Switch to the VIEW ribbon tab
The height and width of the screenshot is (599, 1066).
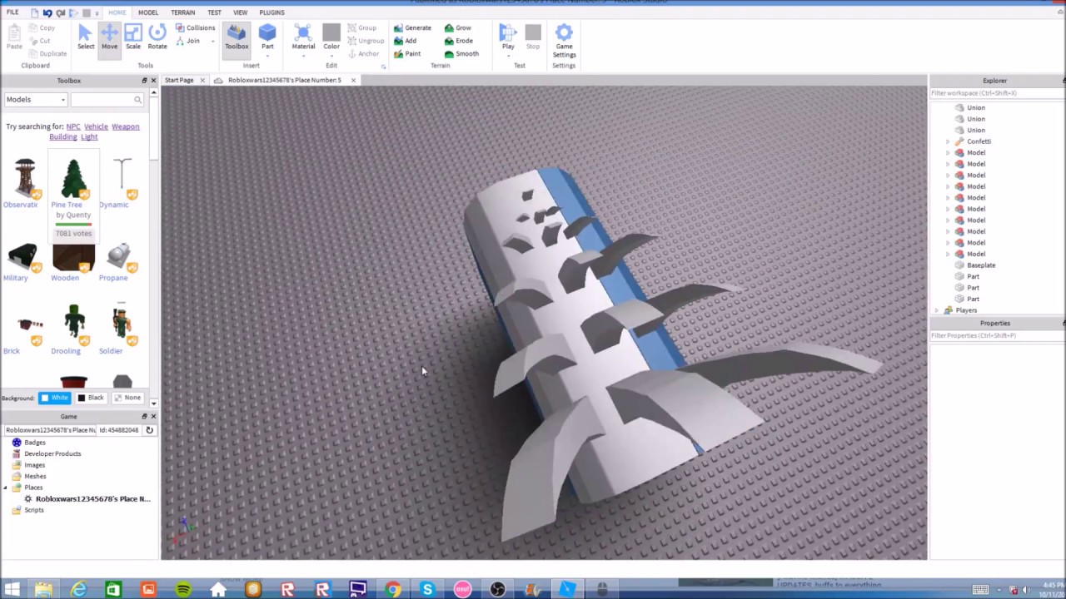pyautogui.click(x=240, y=12)
